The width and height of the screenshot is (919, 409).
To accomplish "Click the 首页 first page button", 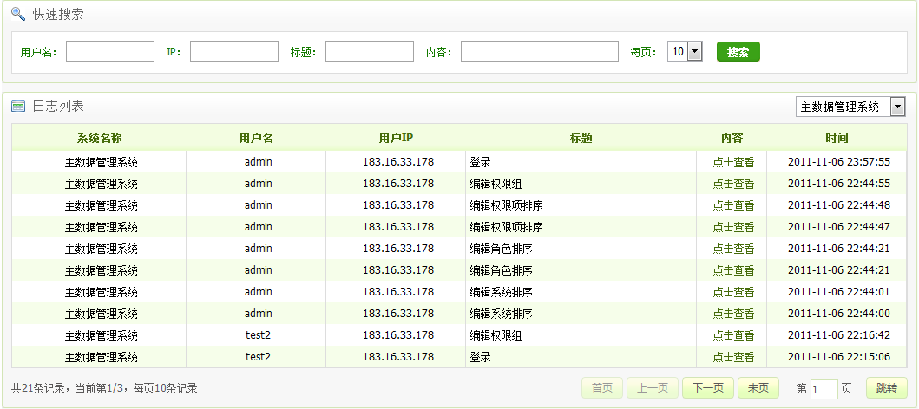I will pos(602,388).
